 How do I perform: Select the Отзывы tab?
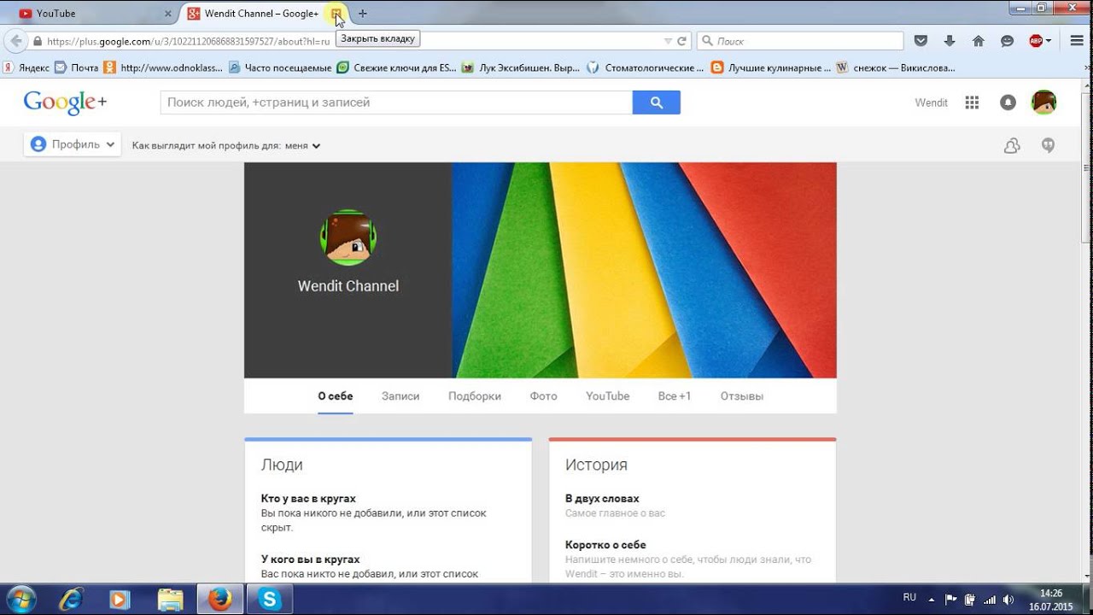[742, 396]
